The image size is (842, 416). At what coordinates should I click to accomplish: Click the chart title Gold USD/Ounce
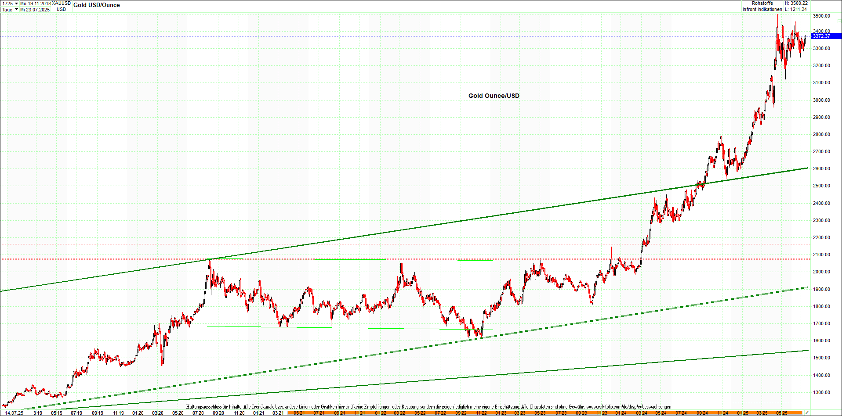pos(97,5)
